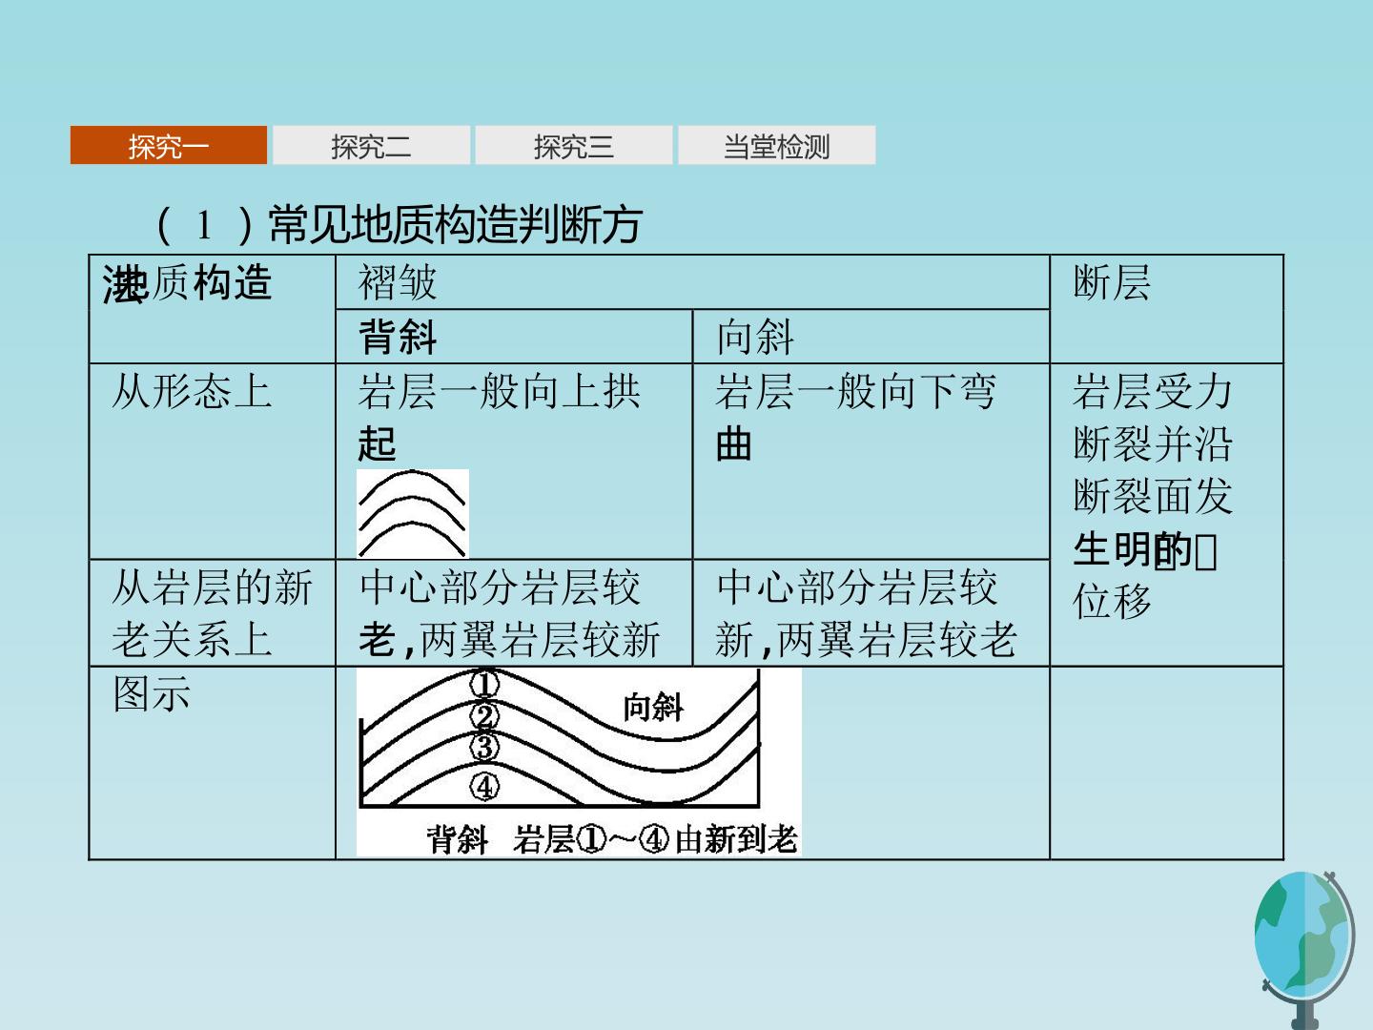Screen dimensions: 1373x1030
Task: Click the 地质构造 top-left header cell
Action: click(213, 309)
